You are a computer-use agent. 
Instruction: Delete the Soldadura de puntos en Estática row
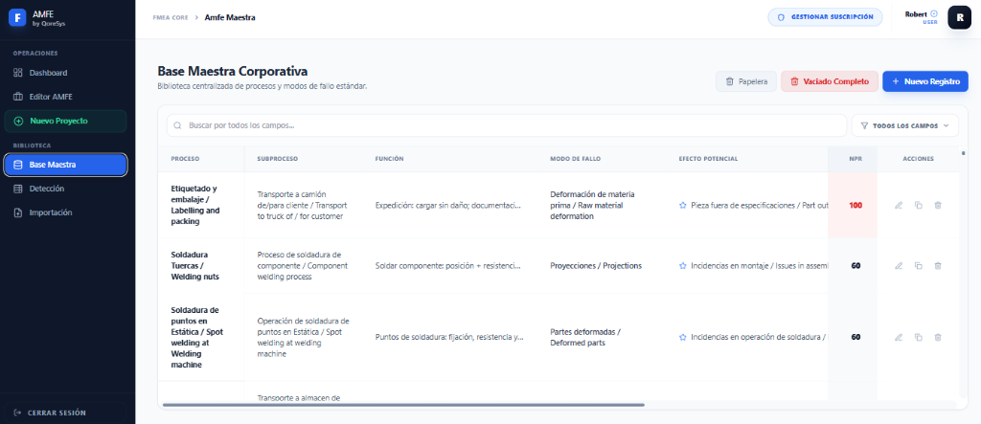pyautogui.click(x=938, y=337)
